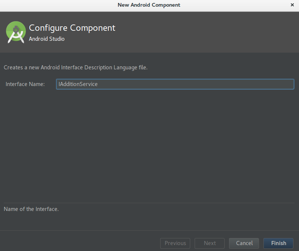Click the Interface Name label
The width and height of the screenshot is (299, 251).
(25, 84)
